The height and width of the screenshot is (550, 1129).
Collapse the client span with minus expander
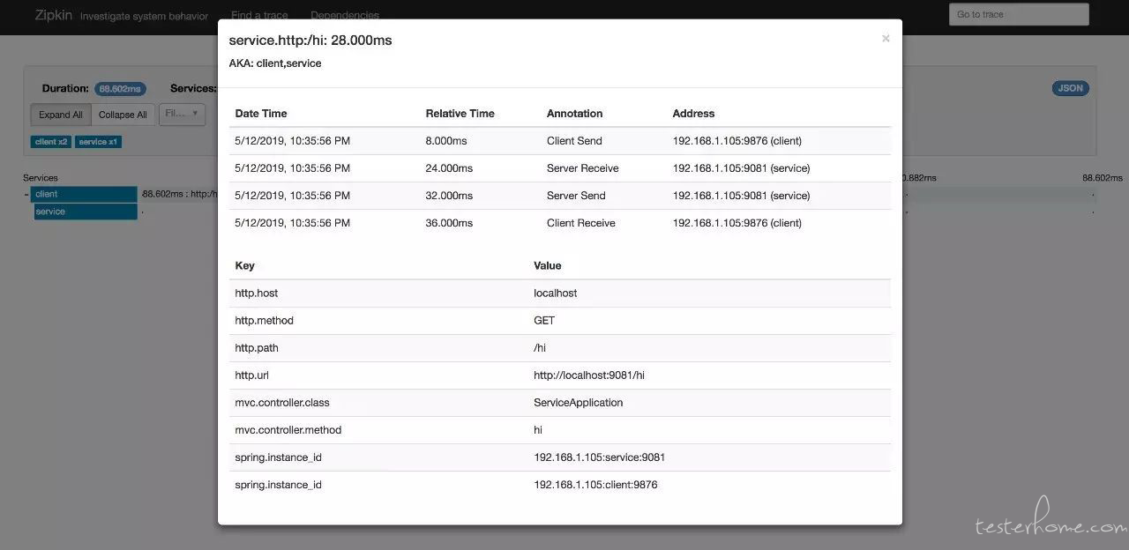click(26, 194)
